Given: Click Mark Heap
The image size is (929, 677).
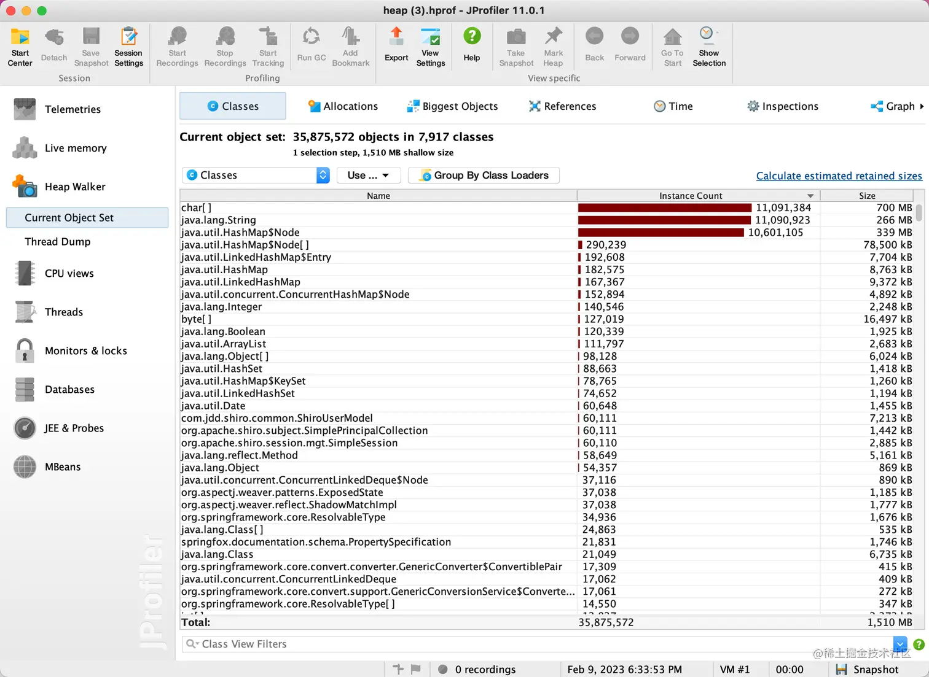Looking at the screenshot, I should point(553,47).
